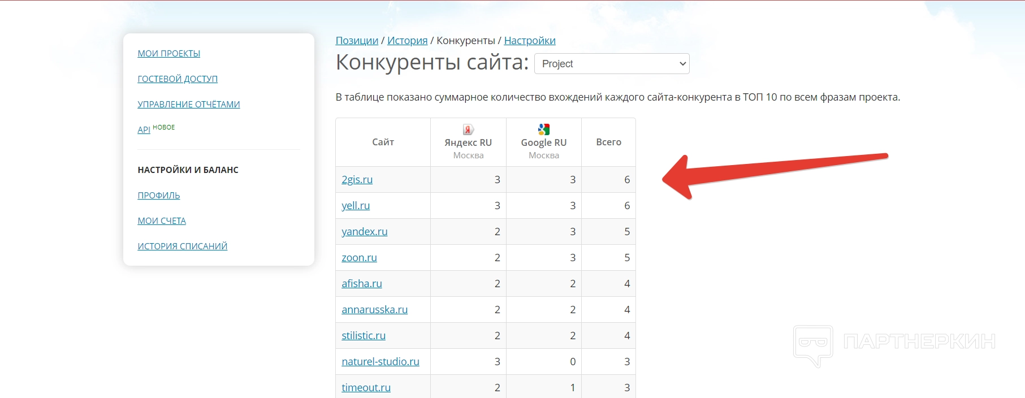Click the Yandex value 3 in 2gis.ru row
Viewport: 1025px width, 398px height.
pos(498,180)
